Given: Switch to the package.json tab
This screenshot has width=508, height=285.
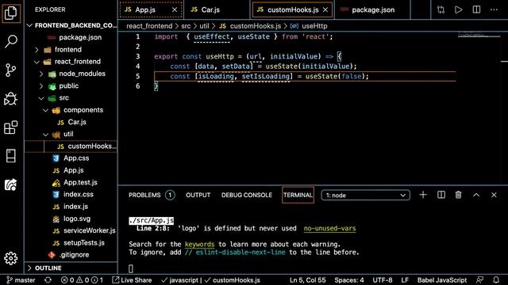Looking at the screenshot, I should pos(373,9).
